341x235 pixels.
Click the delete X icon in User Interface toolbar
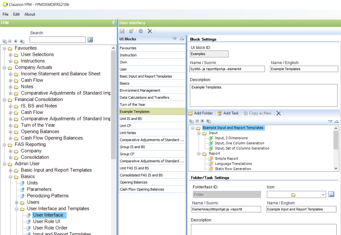(x=150, y=31)
